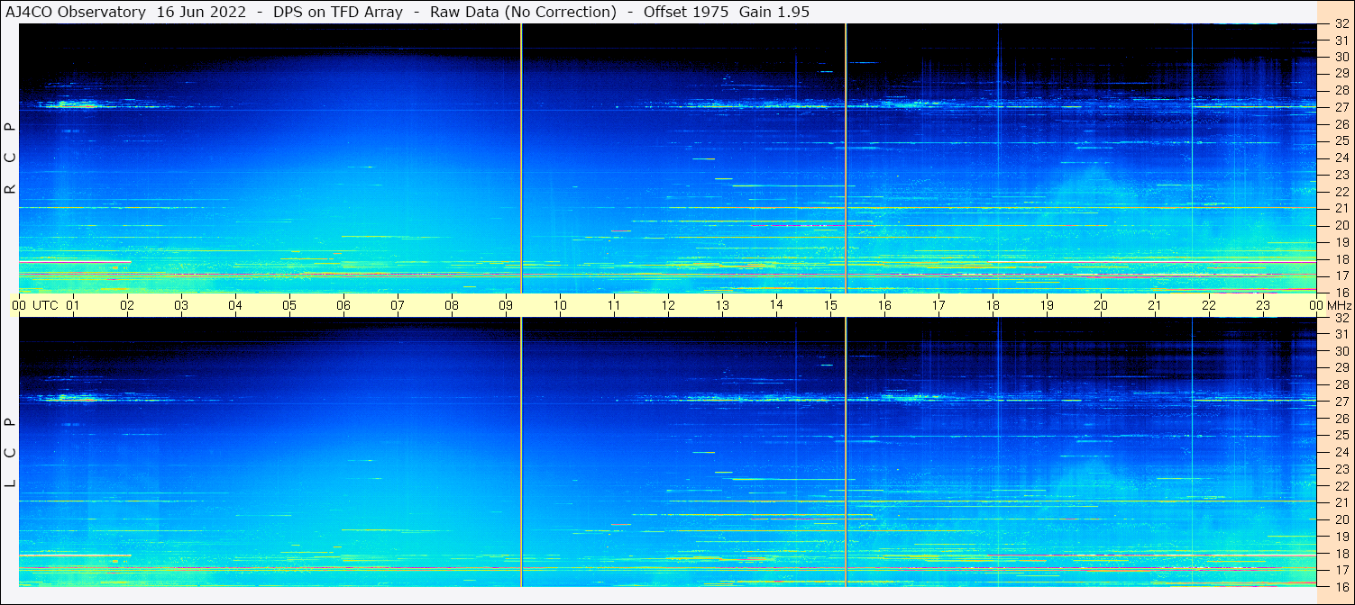Click hour mark 08 on the UTC axis
Viewport: 1355px width, 605px height.
452,305
